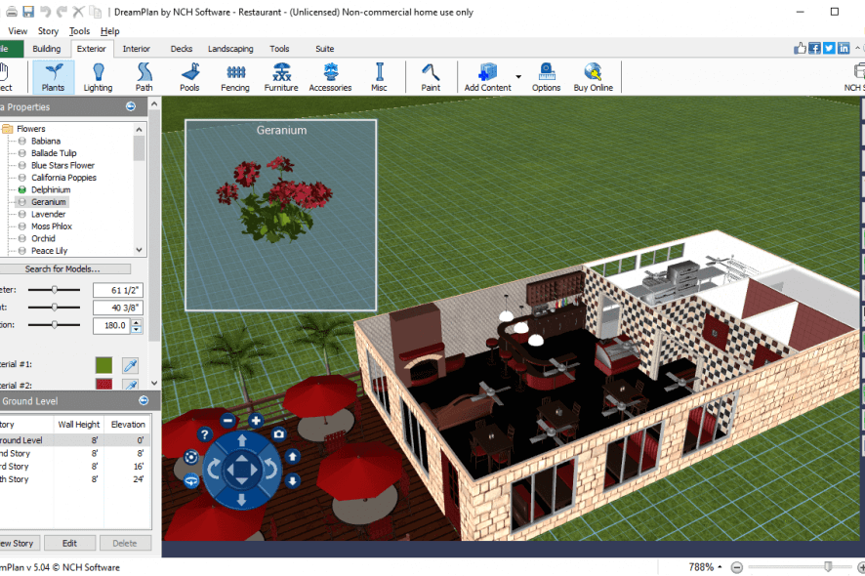
Task: Share via the LinkedIn icon
Action: [844, 48]
